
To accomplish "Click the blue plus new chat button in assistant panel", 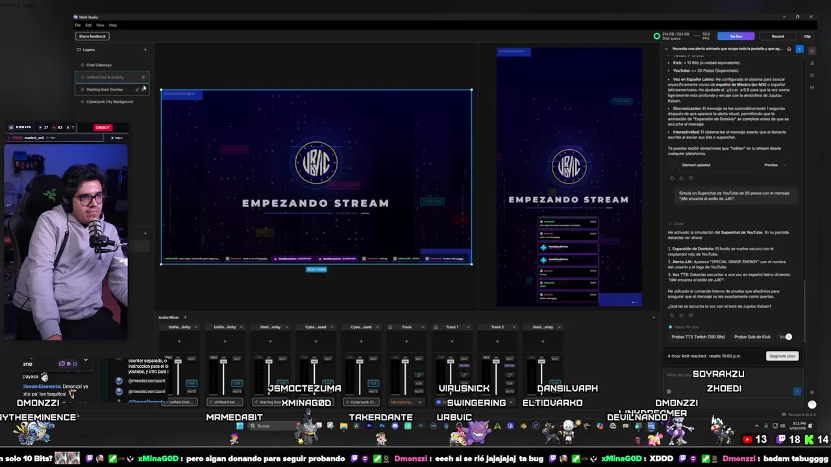I will (x=800, y=49).
